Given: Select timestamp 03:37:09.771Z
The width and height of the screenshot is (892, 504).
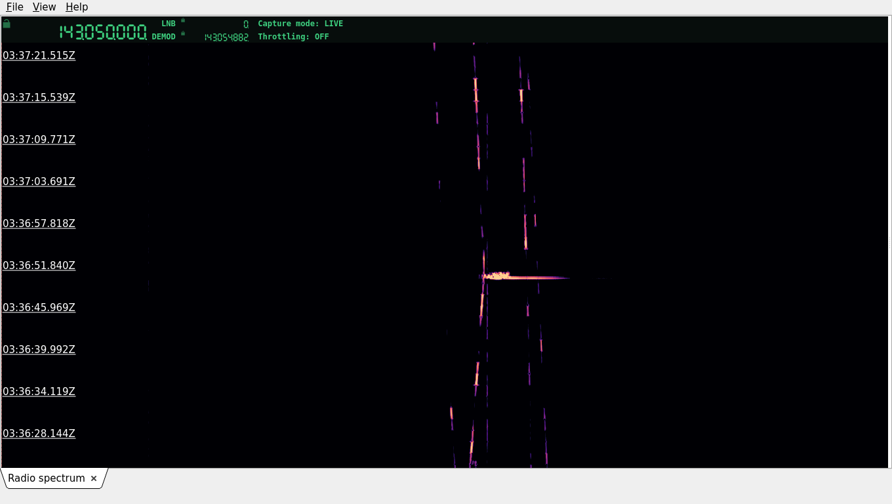Looking at the screenshot, I should point(39,140).
